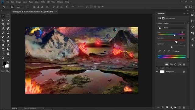The height and width of the screenshot is (110, 195).
Task: Select the Healing Brush tool
Action: (8, 28)
